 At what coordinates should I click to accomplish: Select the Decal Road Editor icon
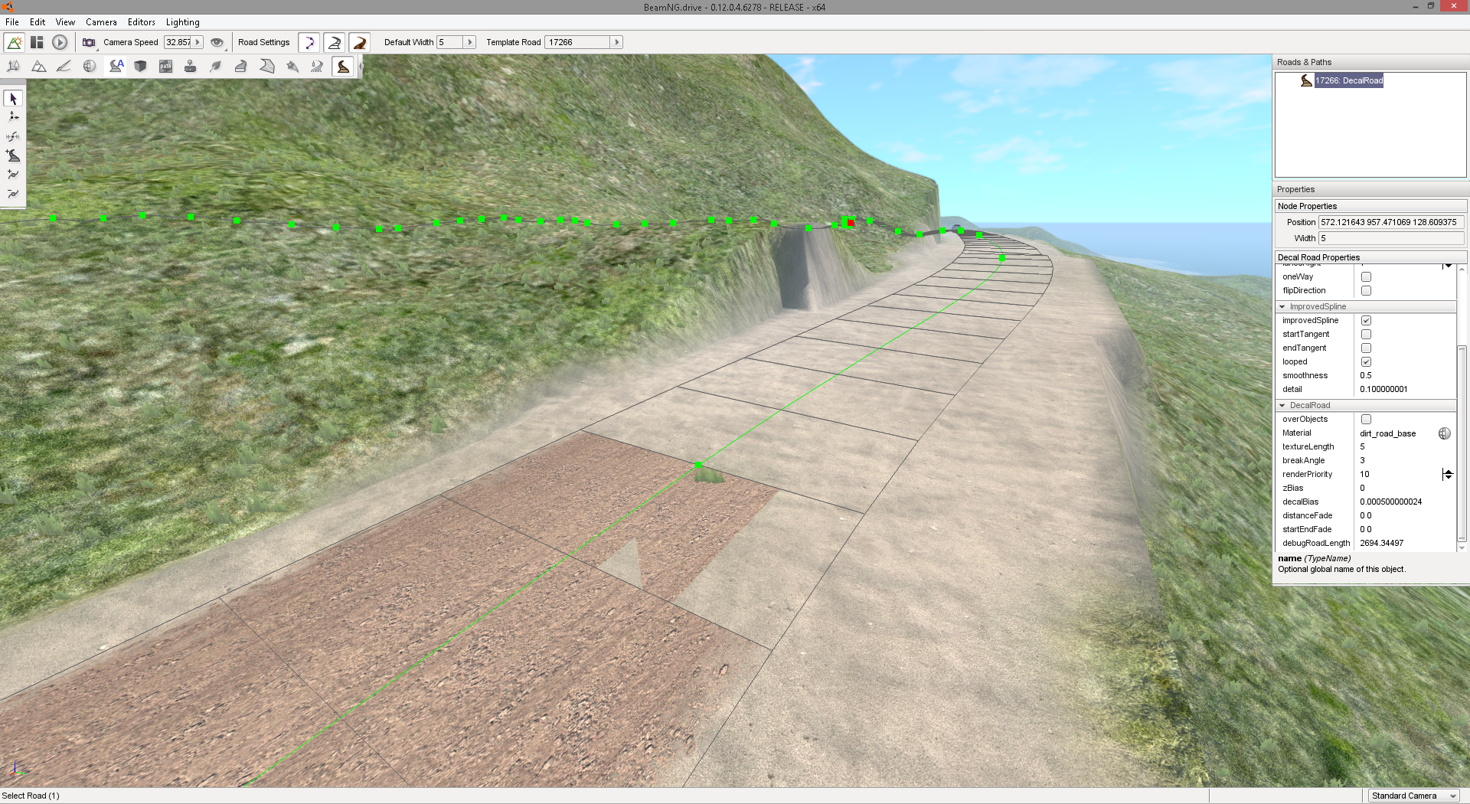coord(343,67)
